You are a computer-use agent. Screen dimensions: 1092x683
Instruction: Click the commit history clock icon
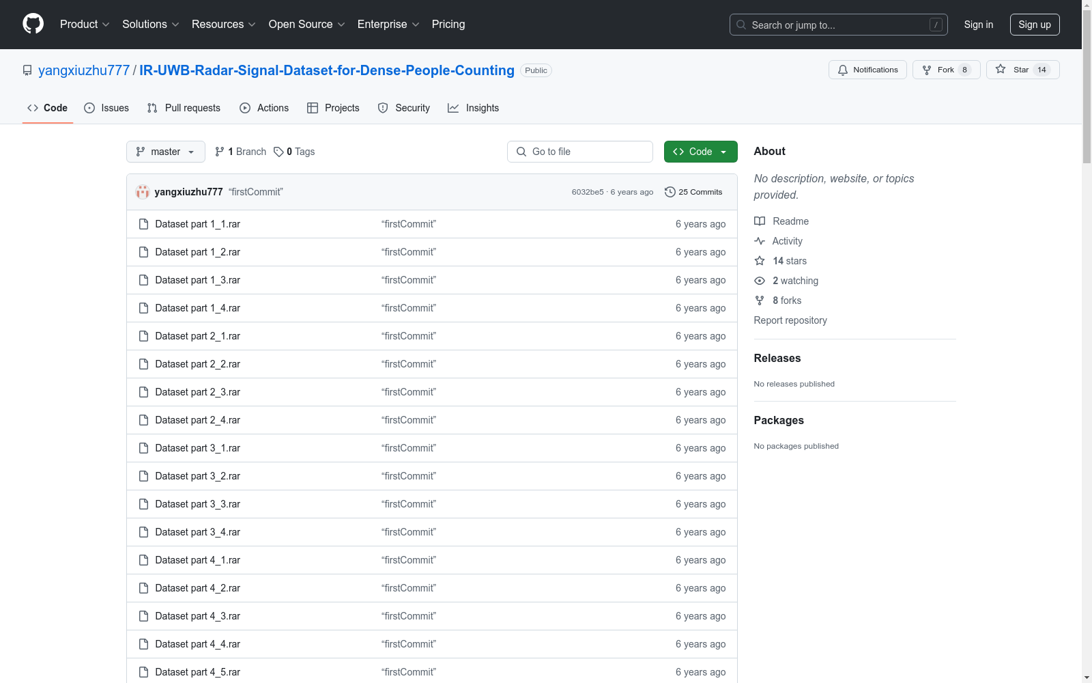pos(670,192)
